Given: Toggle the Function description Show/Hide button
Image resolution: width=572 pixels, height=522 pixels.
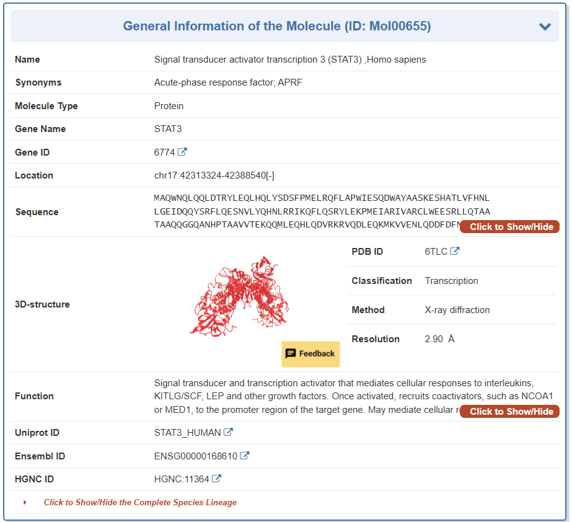Looking at the screenshot, I should [x=509, y=412].
